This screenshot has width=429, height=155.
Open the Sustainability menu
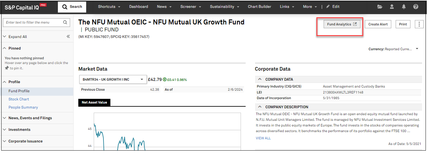click(x=224, y=7)
